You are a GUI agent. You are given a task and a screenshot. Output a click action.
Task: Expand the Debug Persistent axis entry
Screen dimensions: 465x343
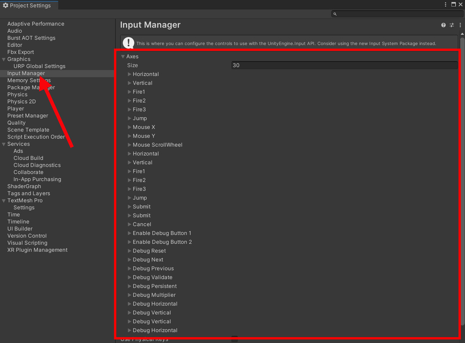click(x=129, y=286)
